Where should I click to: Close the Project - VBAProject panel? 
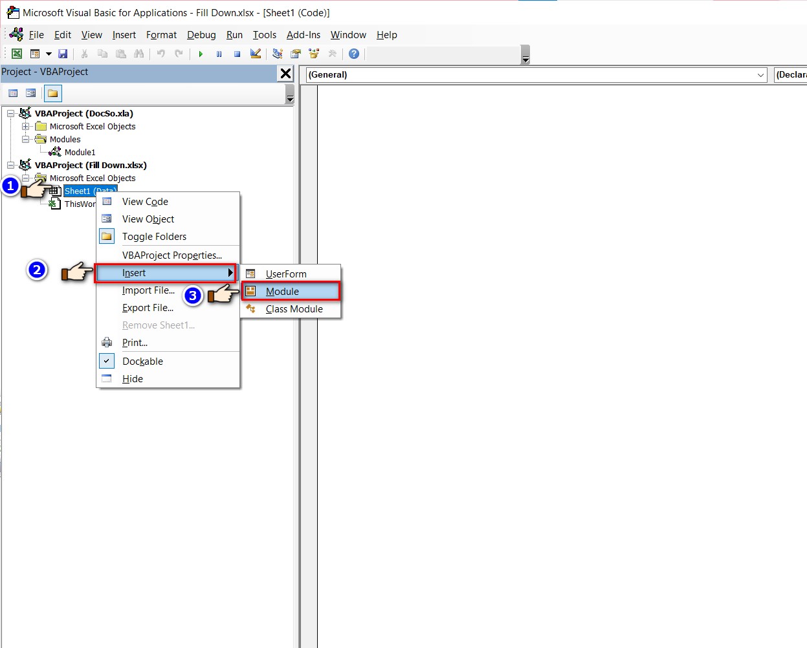point(285,74)
